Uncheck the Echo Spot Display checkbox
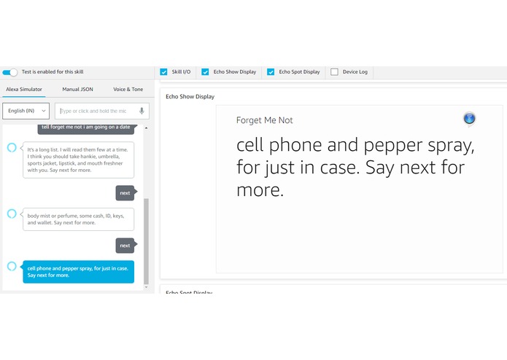The image size is (507, 360). click(x=271, y=72)
